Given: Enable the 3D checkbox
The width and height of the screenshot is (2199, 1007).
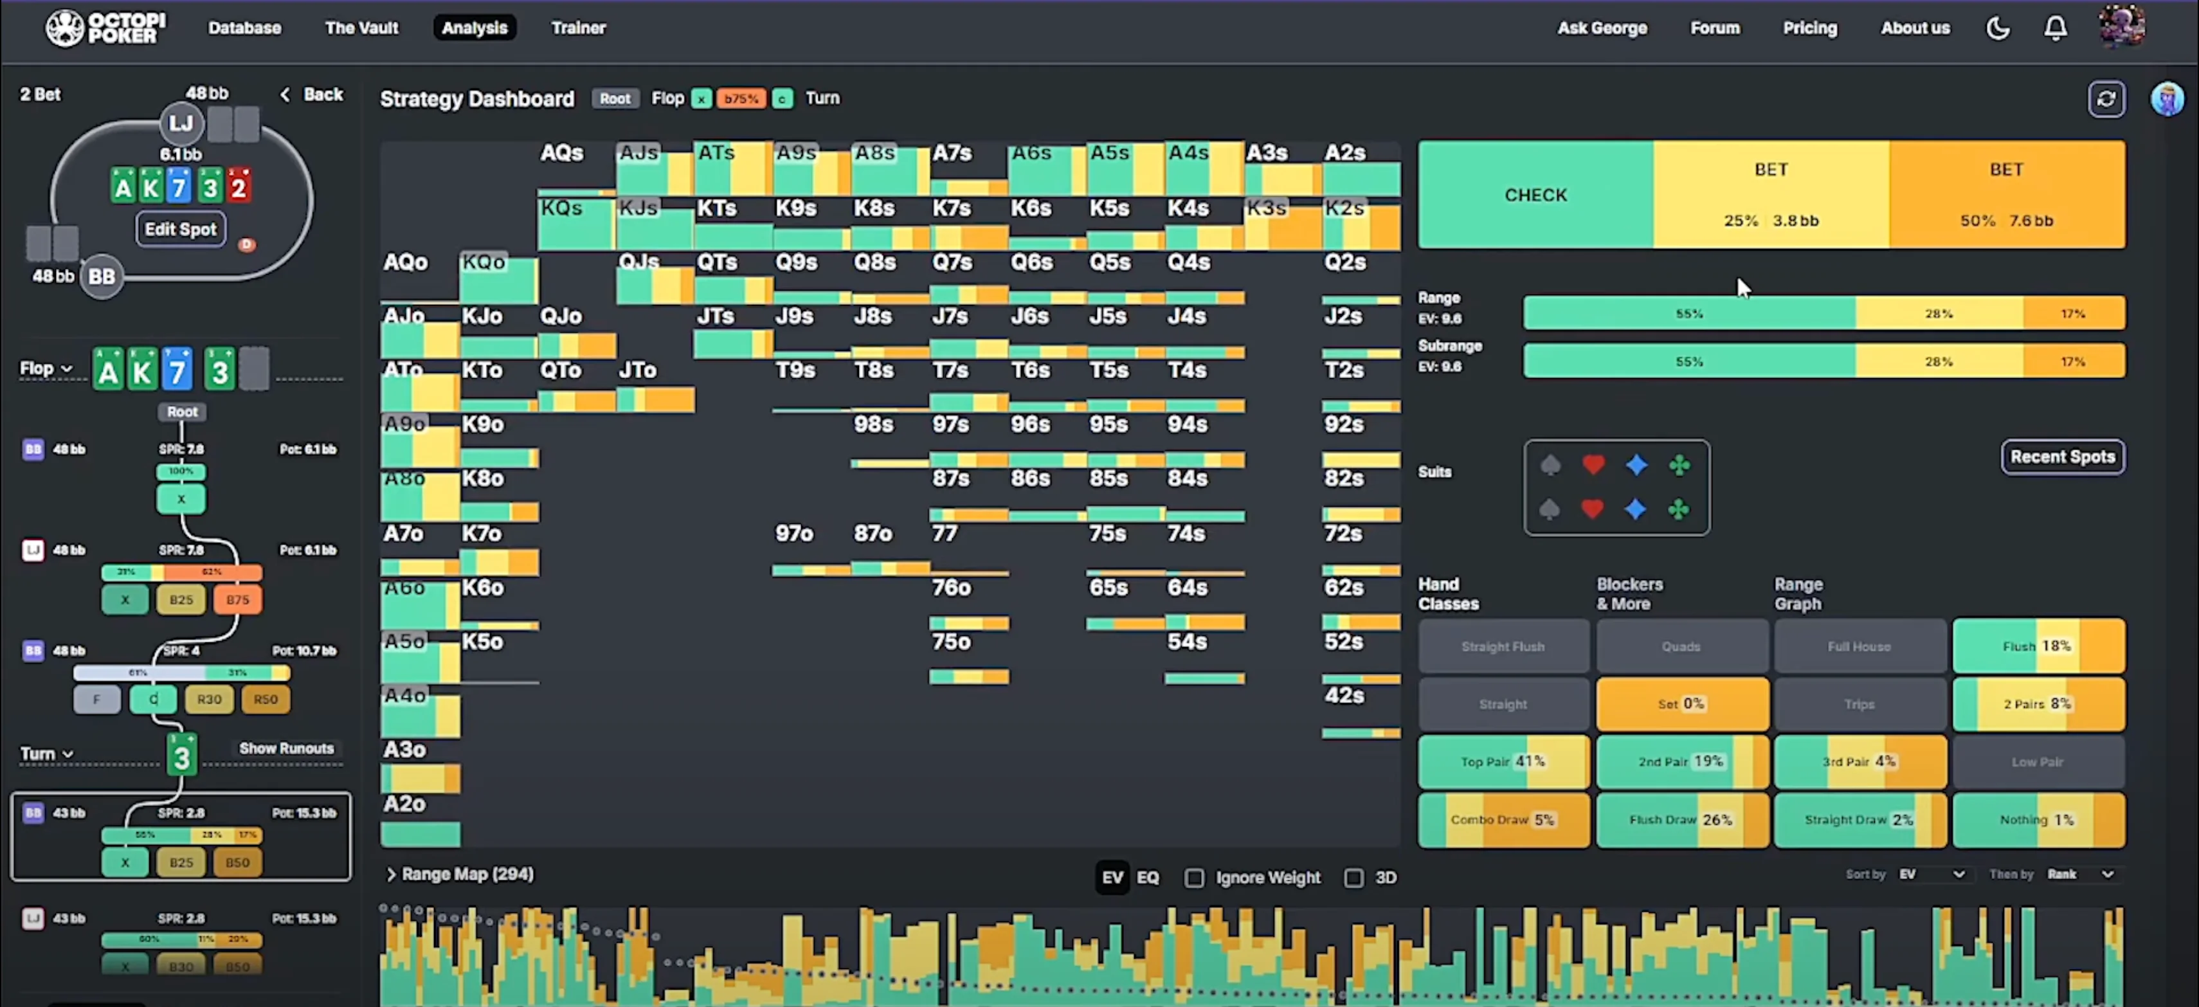Looking at the screenshot, I should tap(1354, 877).
